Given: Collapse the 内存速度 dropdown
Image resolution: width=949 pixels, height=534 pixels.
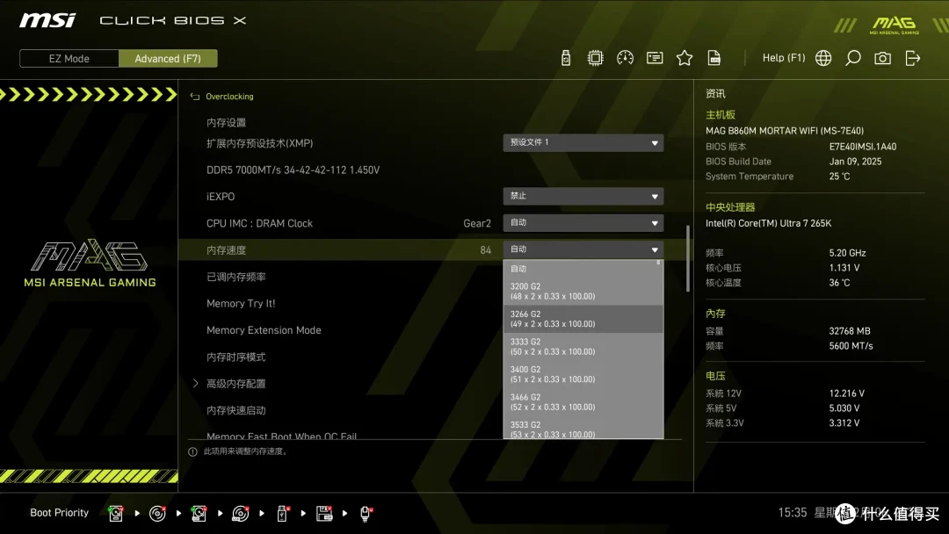Looking at the screenshot, I should [x=583, y=249].
